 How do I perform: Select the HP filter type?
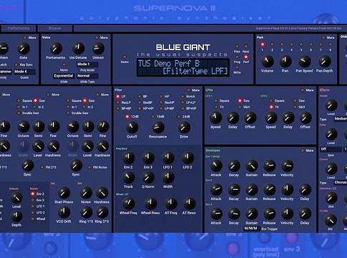161,97
